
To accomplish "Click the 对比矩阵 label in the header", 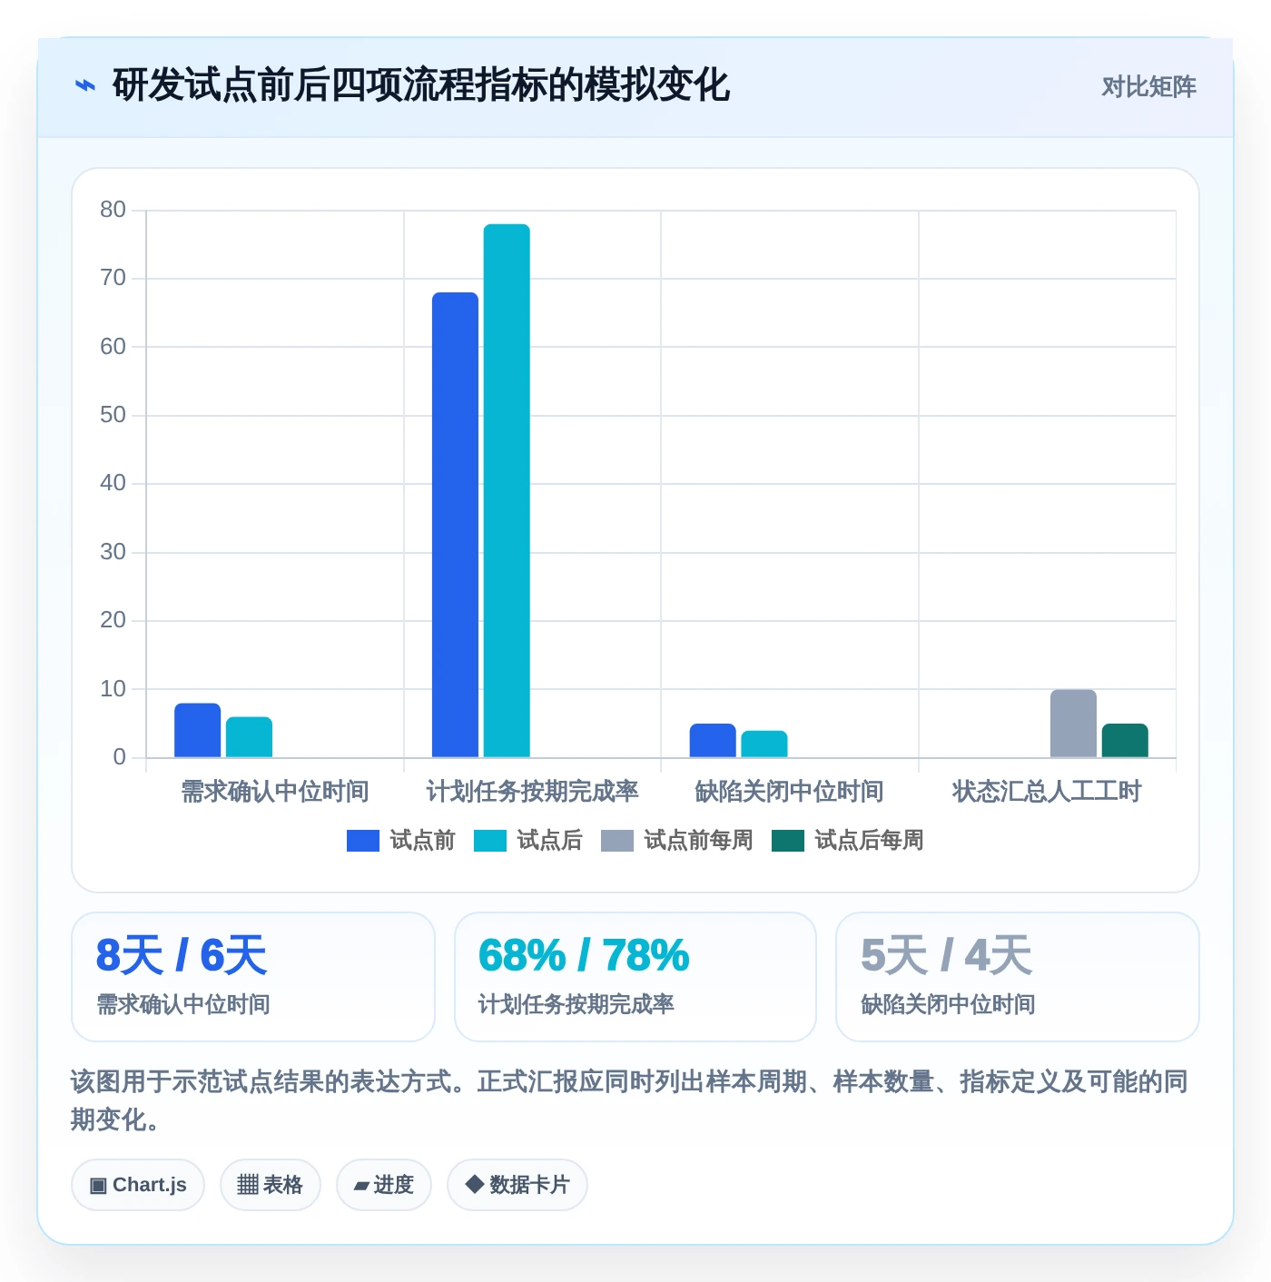I will click(x=1148, y=87).
